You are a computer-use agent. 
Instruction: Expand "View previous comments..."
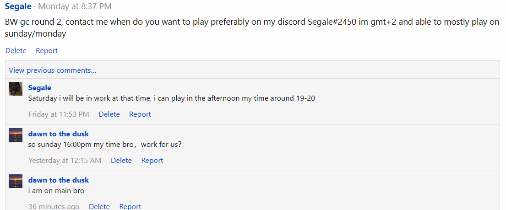coord(52,70)
